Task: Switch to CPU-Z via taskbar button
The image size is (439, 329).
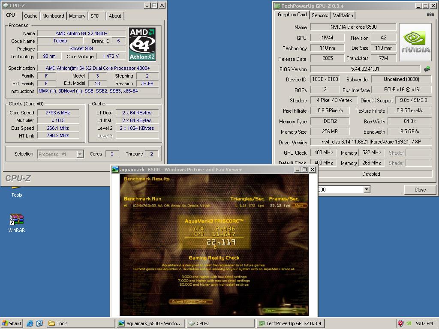Action: (x=220, y=323)
